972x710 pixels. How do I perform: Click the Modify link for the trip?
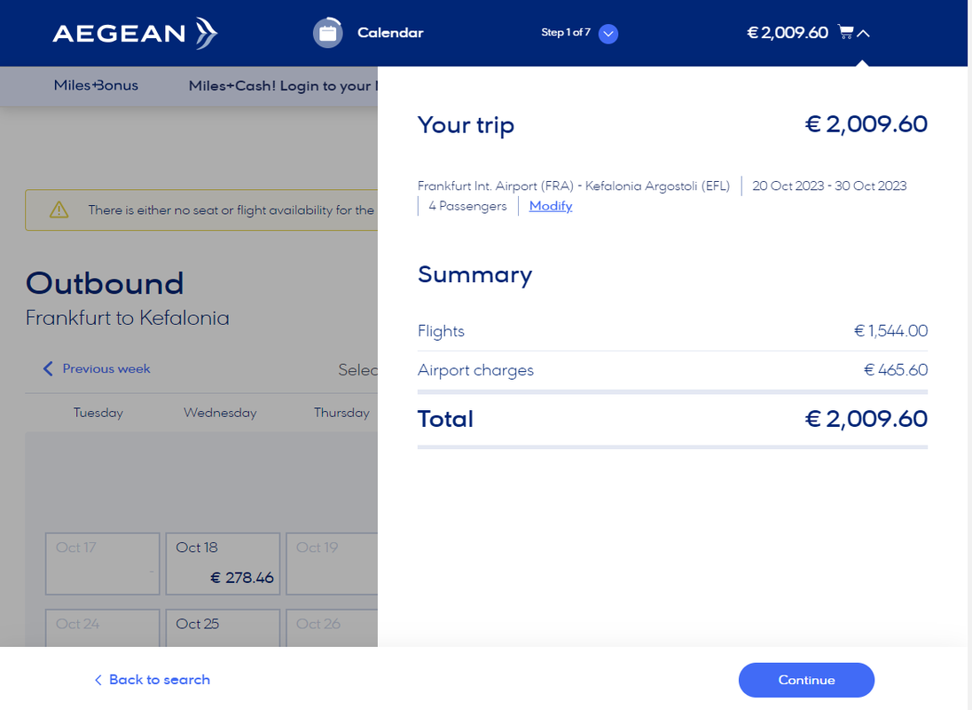click(x=550, y=206)
